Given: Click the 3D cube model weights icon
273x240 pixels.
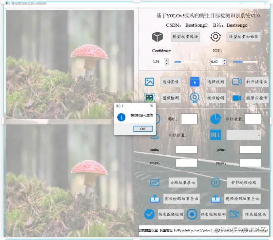Looking at the screenshot, I should 157,37.
